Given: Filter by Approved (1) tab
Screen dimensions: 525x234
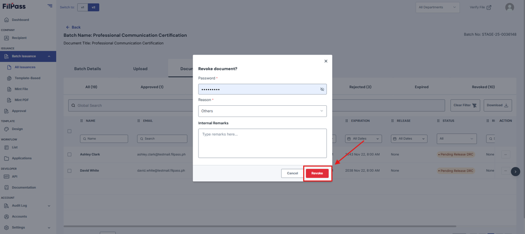Looking at the screenshot, I should point(152,87).
